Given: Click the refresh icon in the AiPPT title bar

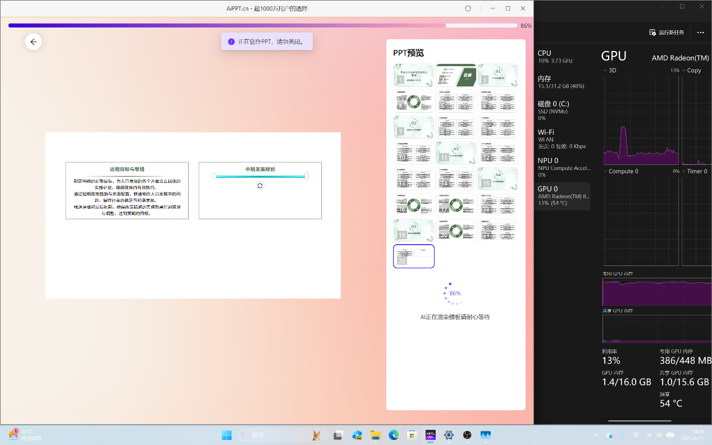Looking at the screenshot, I should (x=468, y=8).
